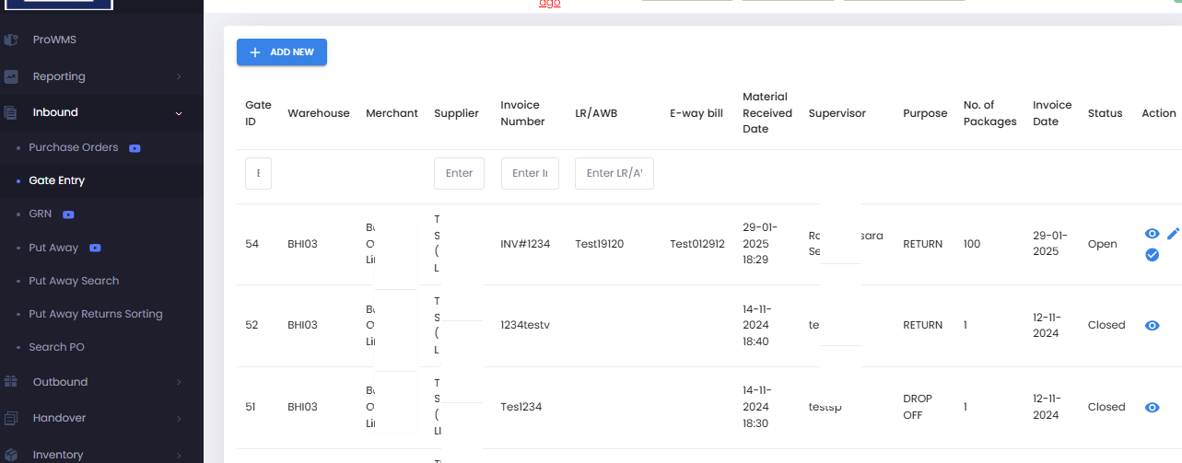Screen dimensions: 1182x463
Task: Mark gate entry 54 complete with checkmark icon
Action: click(x=1152, y=254)
